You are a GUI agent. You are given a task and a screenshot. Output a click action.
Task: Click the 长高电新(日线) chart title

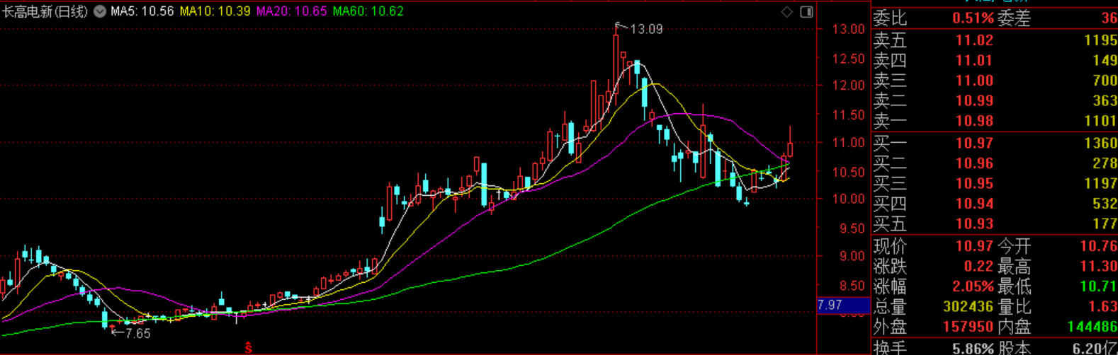pos(45,11)
